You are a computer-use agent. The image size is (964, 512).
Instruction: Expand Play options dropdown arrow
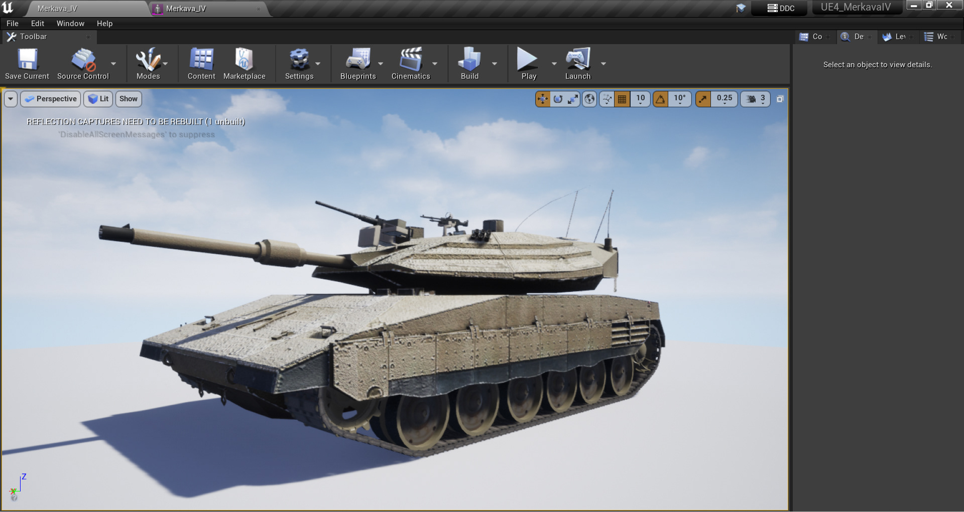(554, 64)
